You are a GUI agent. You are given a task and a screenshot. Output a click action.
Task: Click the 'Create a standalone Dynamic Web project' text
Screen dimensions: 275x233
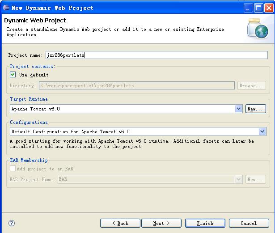(115, 32)
